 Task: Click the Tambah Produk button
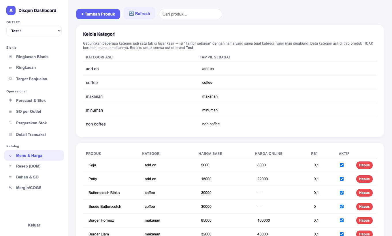[x=98, y=14]
